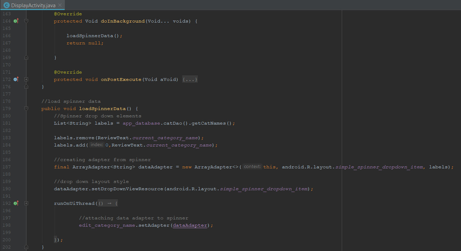Click labels.add on line 184

(x=70, y=145)
